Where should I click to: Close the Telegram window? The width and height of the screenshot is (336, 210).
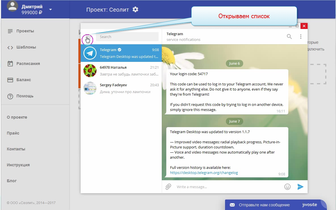tap(304, 26)
